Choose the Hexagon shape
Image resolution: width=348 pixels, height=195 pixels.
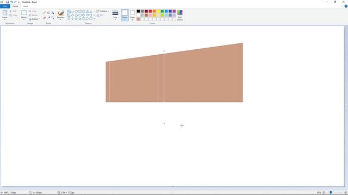click(x=80, y=15)
